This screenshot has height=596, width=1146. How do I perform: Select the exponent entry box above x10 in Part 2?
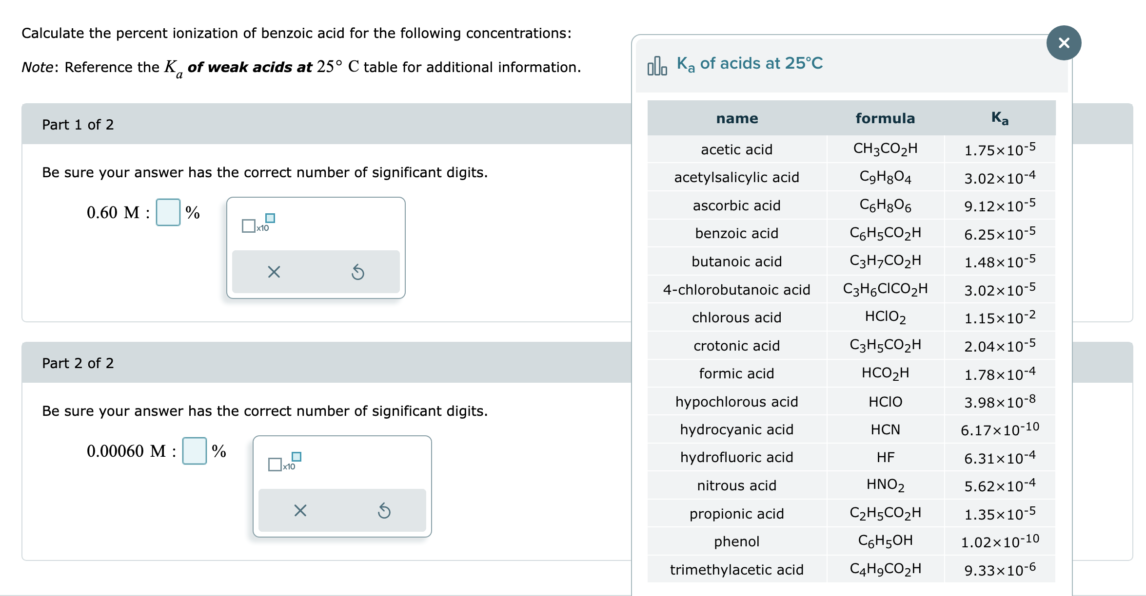pos(296,457)
